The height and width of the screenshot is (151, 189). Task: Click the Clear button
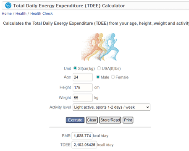coord(92,120)
